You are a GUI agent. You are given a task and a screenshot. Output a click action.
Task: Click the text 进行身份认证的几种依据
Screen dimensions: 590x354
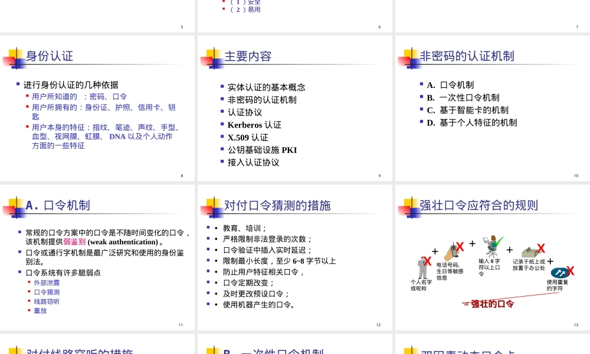(71, 85)
